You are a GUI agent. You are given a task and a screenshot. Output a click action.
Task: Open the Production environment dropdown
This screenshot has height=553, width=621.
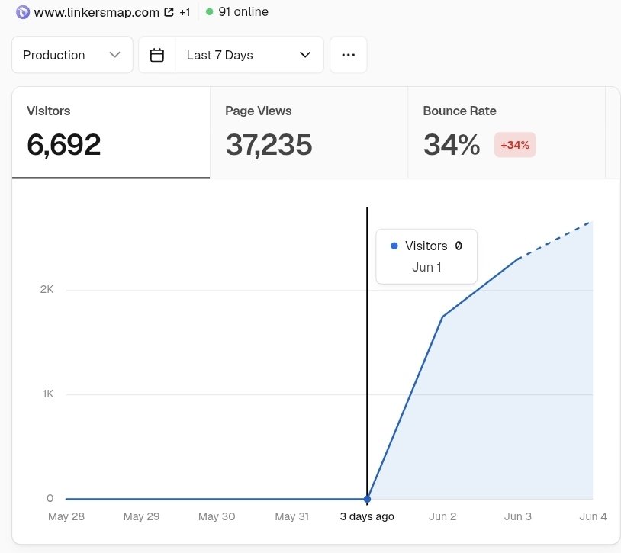72,55
